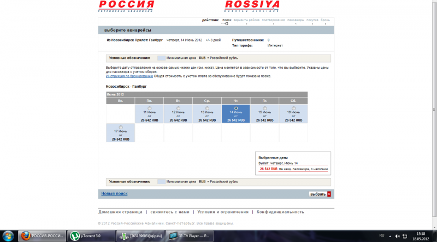Open the Windows Start orb
Image resolution: width=437 pixels, height=242 pixels.
pyautogui.click(x=8, y=236)
